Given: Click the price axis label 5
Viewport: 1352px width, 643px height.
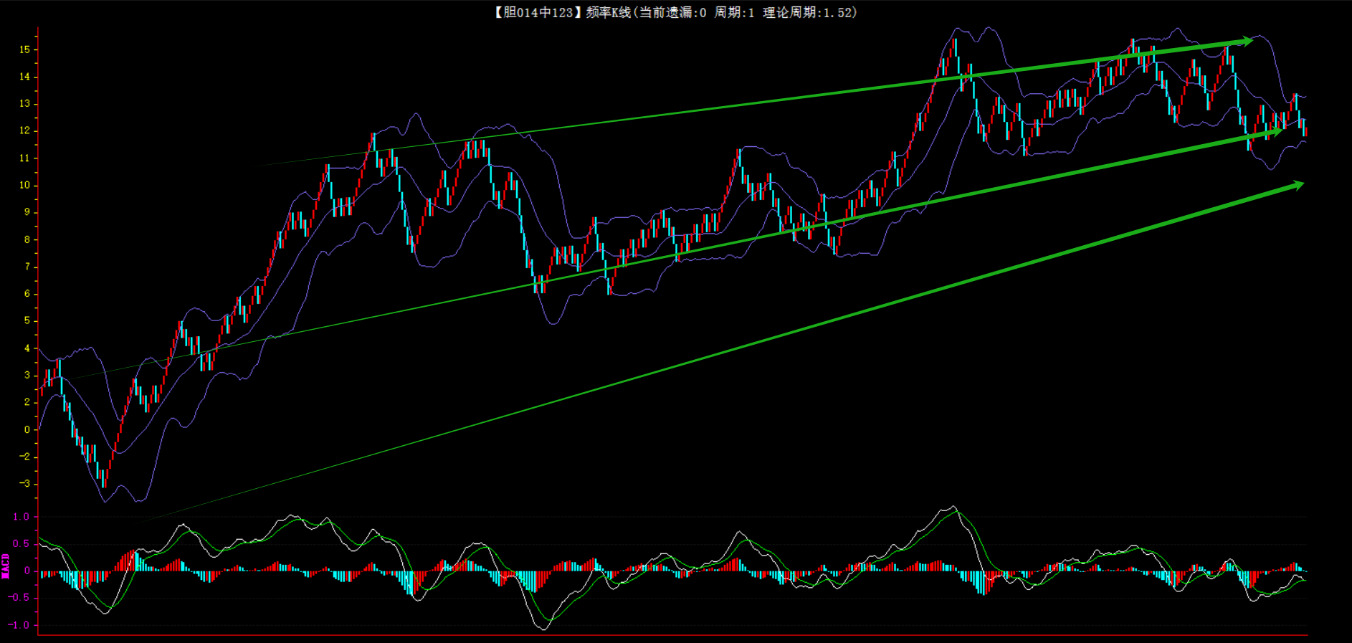Looking at the screenshot, I should pos(27,320).
